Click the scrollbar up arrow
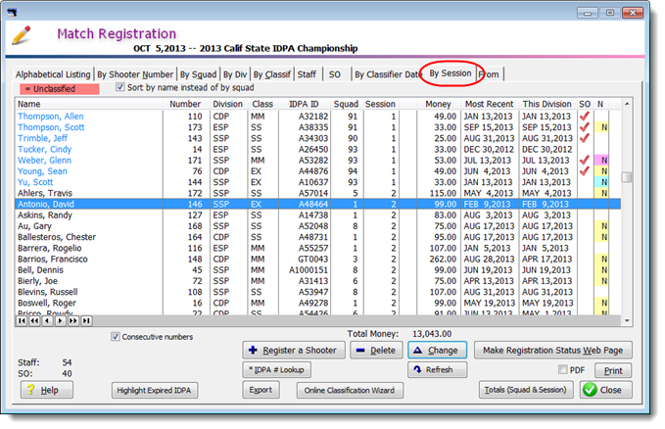The image size is (665, 429). (x=627, y=104)
